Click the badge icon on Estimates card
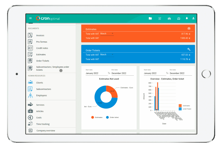Screen dimensions: 224x154 [189, 28]
